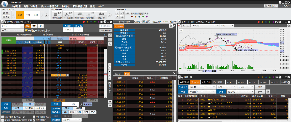Viewport: 292px width, 123px height.
Task: Switch to the 歩み値 tab
Action: (x=127, y=74)
